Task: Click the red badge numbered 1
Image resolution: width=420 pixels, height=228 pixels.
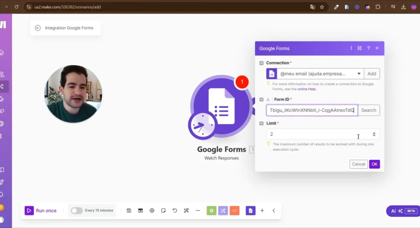Action: click(242, 82)
